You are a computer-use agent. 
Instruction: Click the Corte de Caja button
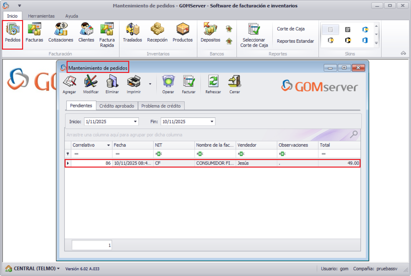coord(291,29)
